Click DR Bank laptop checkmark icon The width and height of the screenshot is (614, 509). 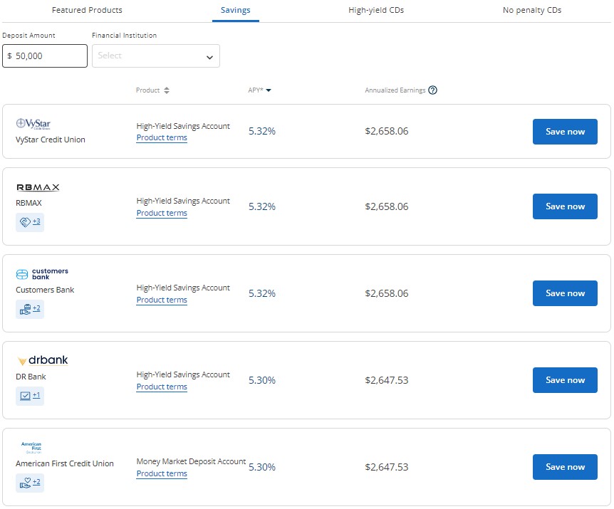tap(25, 396)
